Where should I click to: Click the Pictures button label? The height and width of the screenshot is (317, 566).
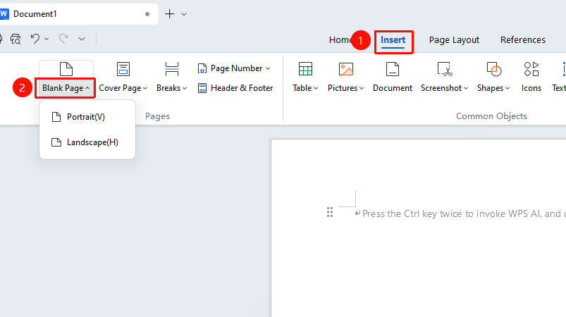coord(343,88)
